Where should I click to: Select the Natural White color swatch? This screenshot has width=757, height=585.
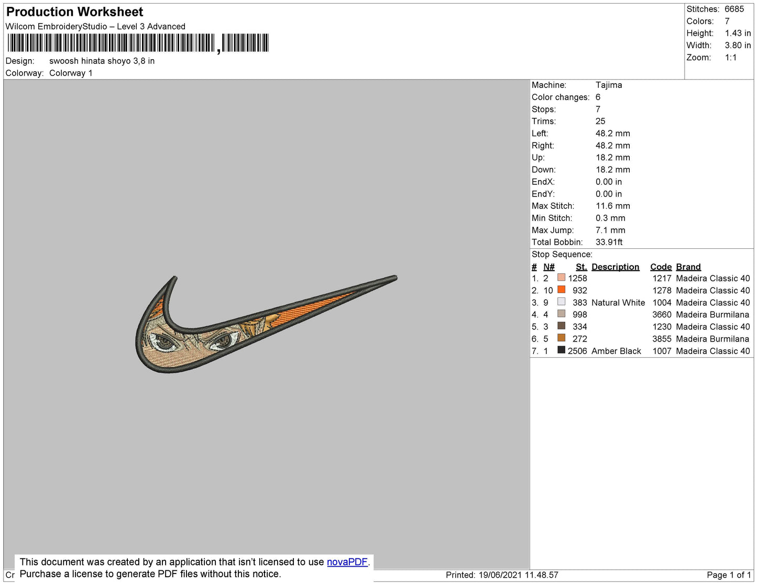(x=561, y=302)
